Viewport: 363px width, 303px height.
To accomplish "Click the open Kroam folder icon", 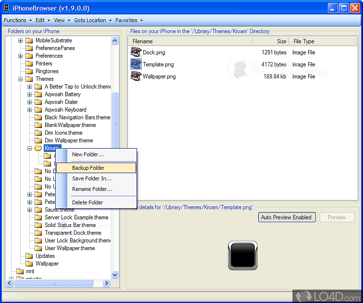I will 38,148.
